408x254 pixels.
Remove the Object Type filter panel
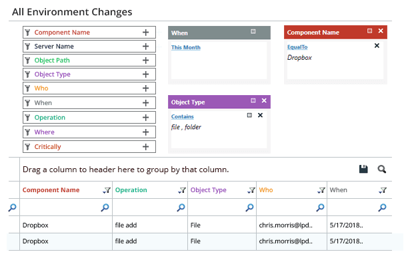click(264, 100)
